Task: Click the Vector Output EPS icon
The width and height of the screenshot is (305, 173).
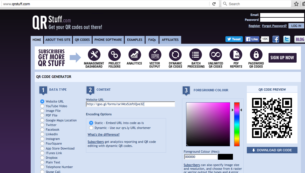Action: click(x=155, y=55)
